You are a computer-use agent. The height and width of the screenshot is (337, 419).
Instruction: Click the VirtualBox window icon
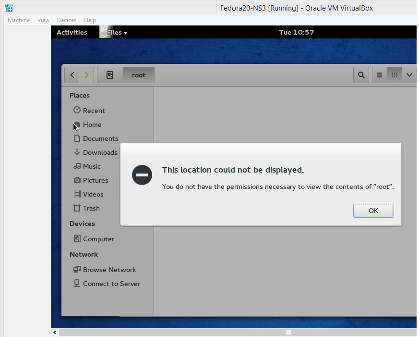(9, 8)
